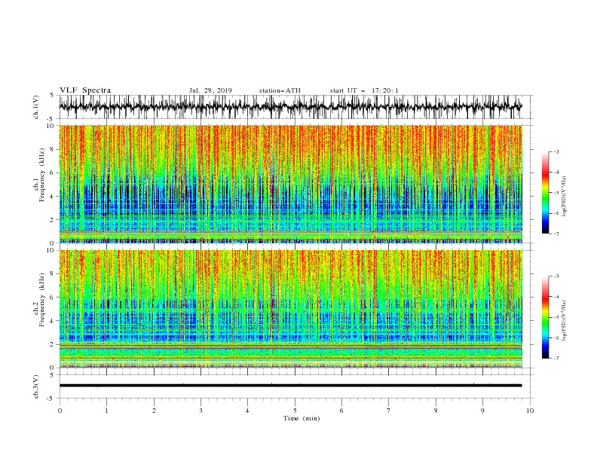Viewport: 597px width, 461px height.
Task: Click the -7 label on ch.1 color bar
Action: coord(556,234)
